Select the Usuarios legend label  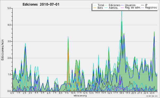point(130,5)
